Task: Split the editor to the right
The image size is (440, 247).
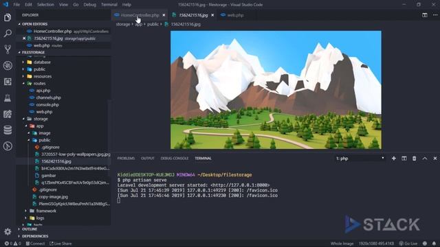Action: (x=425, y=15)
